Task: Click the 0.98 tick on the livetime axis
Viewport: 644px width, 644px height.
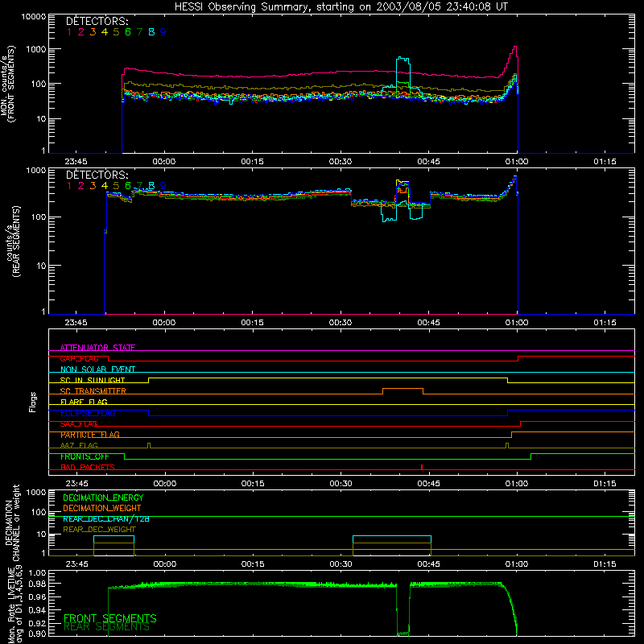Action: click(x=37, y=584)
